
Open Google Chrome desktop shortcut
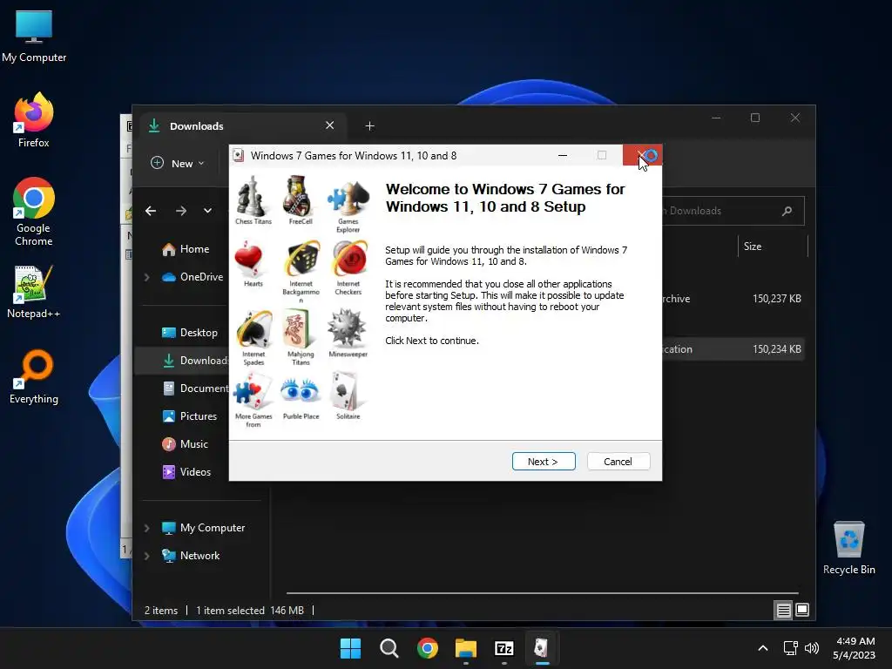point(34,212)
